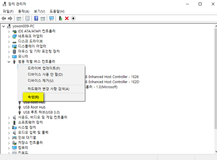The image size is (217, 160).
Task: Click the scrollbar down arrow
Action: click(x=216, y=152)
